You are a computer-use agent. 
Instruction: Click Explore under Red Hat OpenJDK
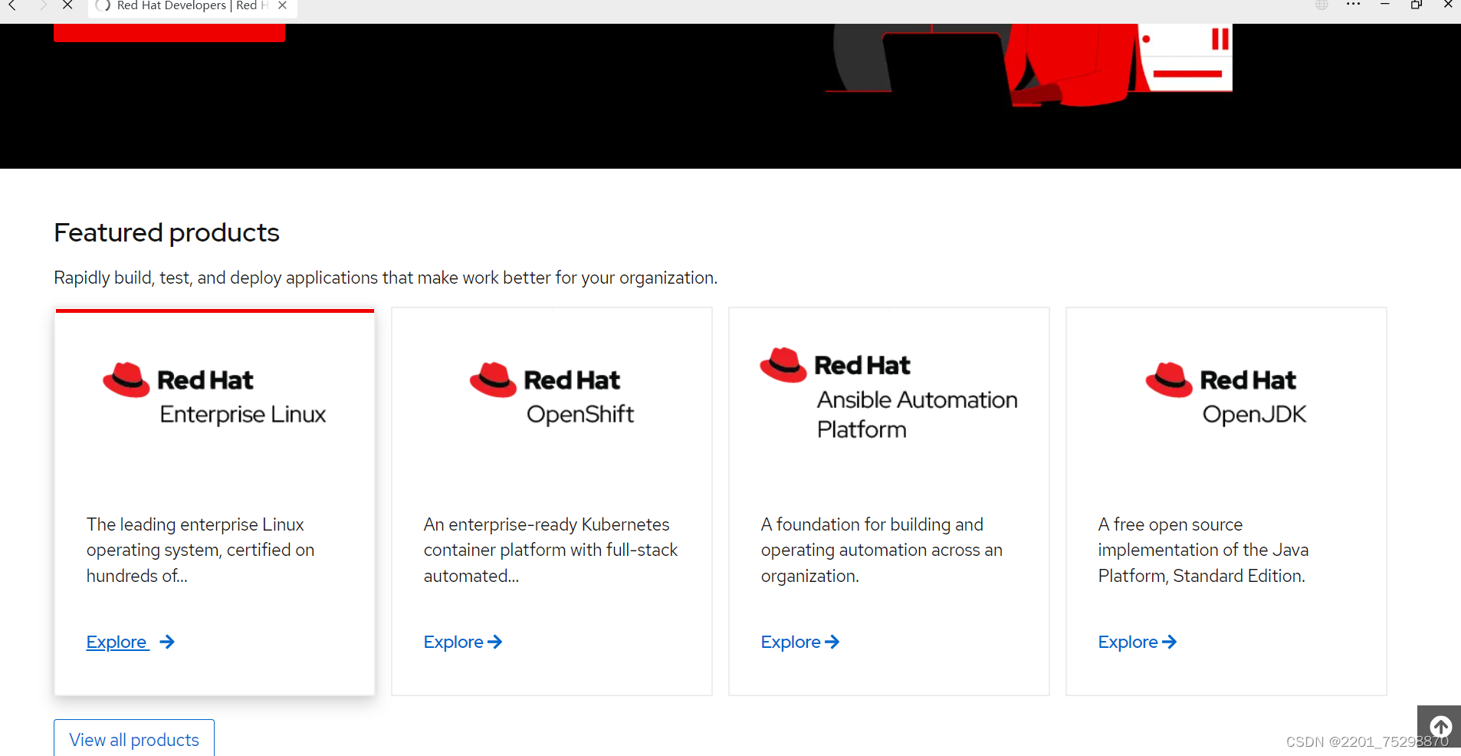1128,642
